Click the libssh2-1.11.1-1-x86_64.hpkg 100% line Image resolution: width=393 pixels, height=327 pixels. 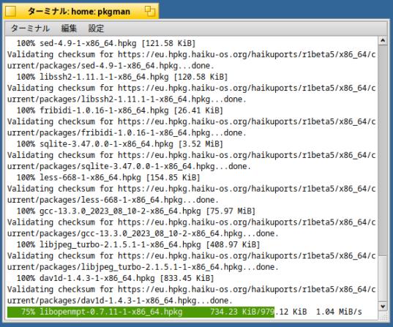122,77
